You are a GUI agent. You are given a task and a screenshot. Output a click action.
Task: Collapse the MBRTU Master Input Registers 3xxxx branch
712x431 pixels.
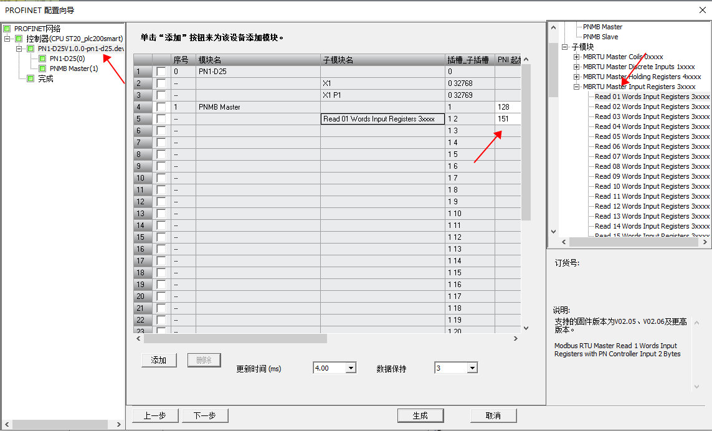click(576, 86)
